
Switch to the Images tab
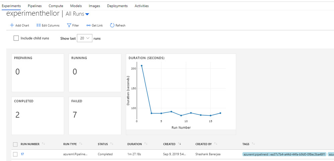(94, 6)
